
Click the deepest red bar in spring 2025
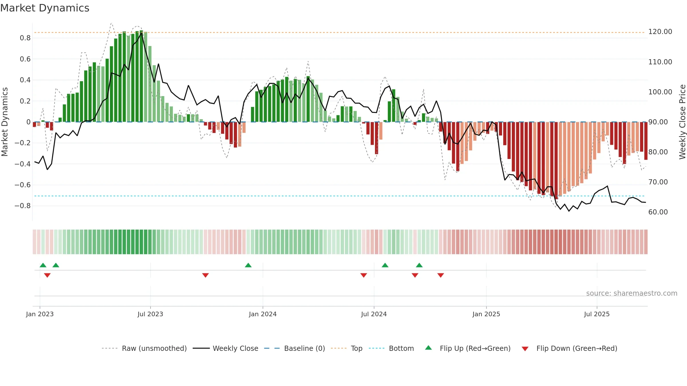tap(556, 160)
